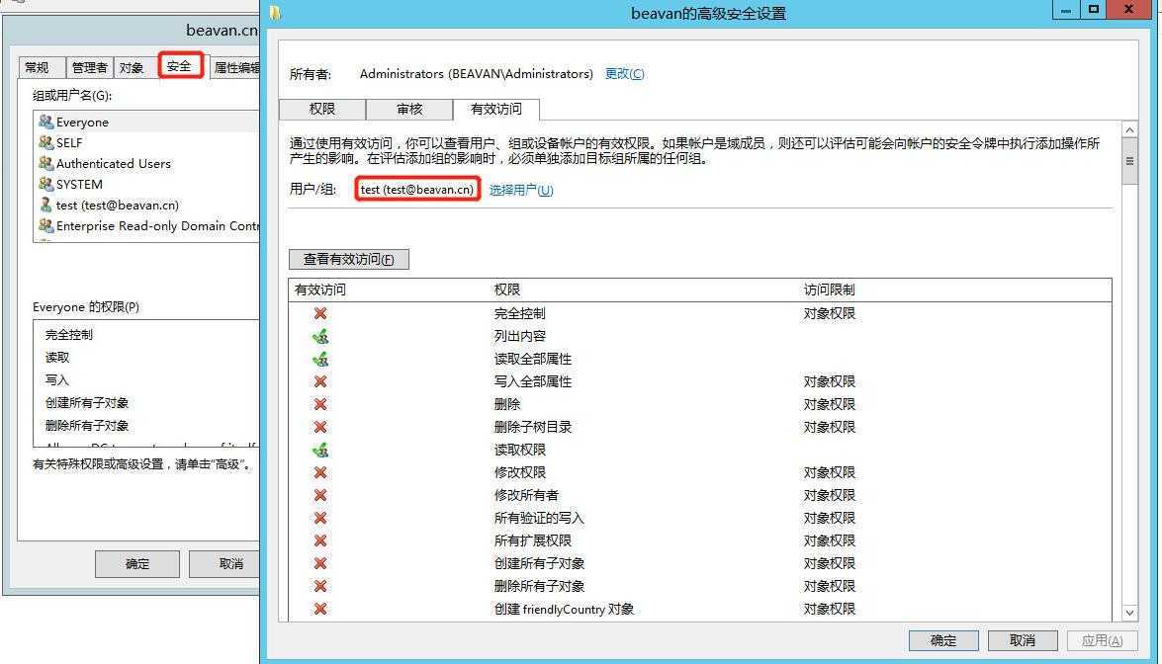Viewport: 1162px width, 664px height.
Task: Click the SELF group icon
Action: click(x=45, y=142)
